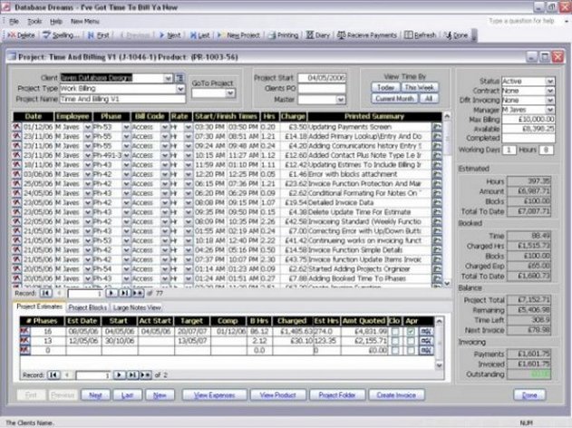Click the Delete toolbar icon

click(21, 35)
